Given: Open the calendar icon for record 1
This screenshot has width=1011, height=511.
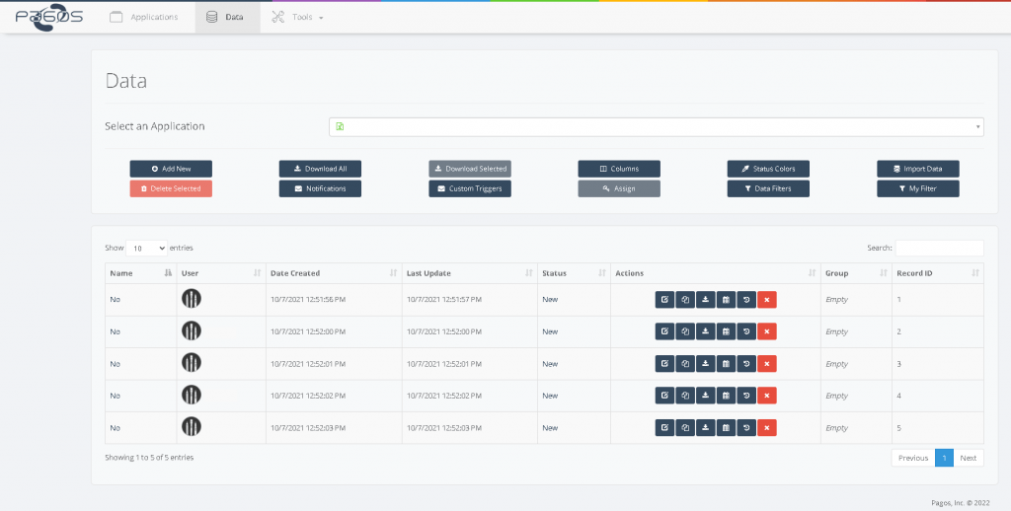Looking at the screenshot, I should [x=726, y=300].
